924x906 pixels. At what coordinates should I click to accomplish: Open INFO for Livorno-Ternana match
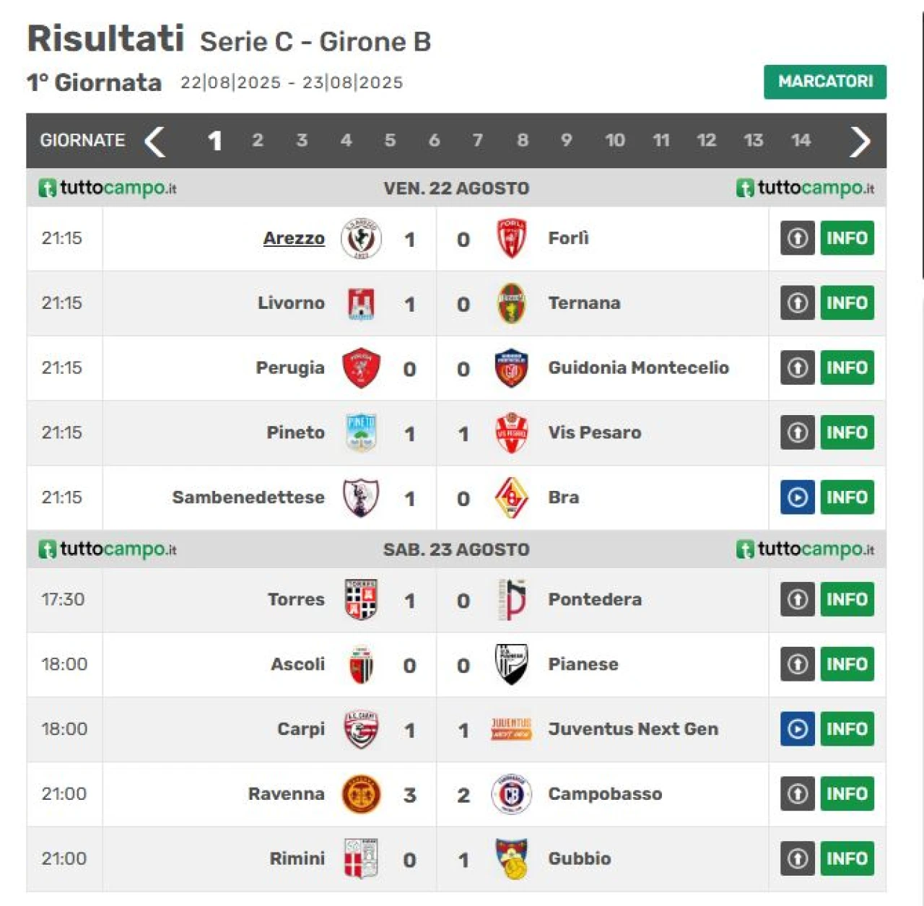point(847,303)
